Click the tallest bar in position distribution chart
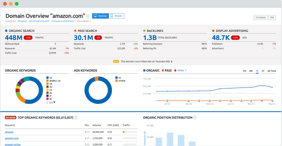 tap(170, 139)
